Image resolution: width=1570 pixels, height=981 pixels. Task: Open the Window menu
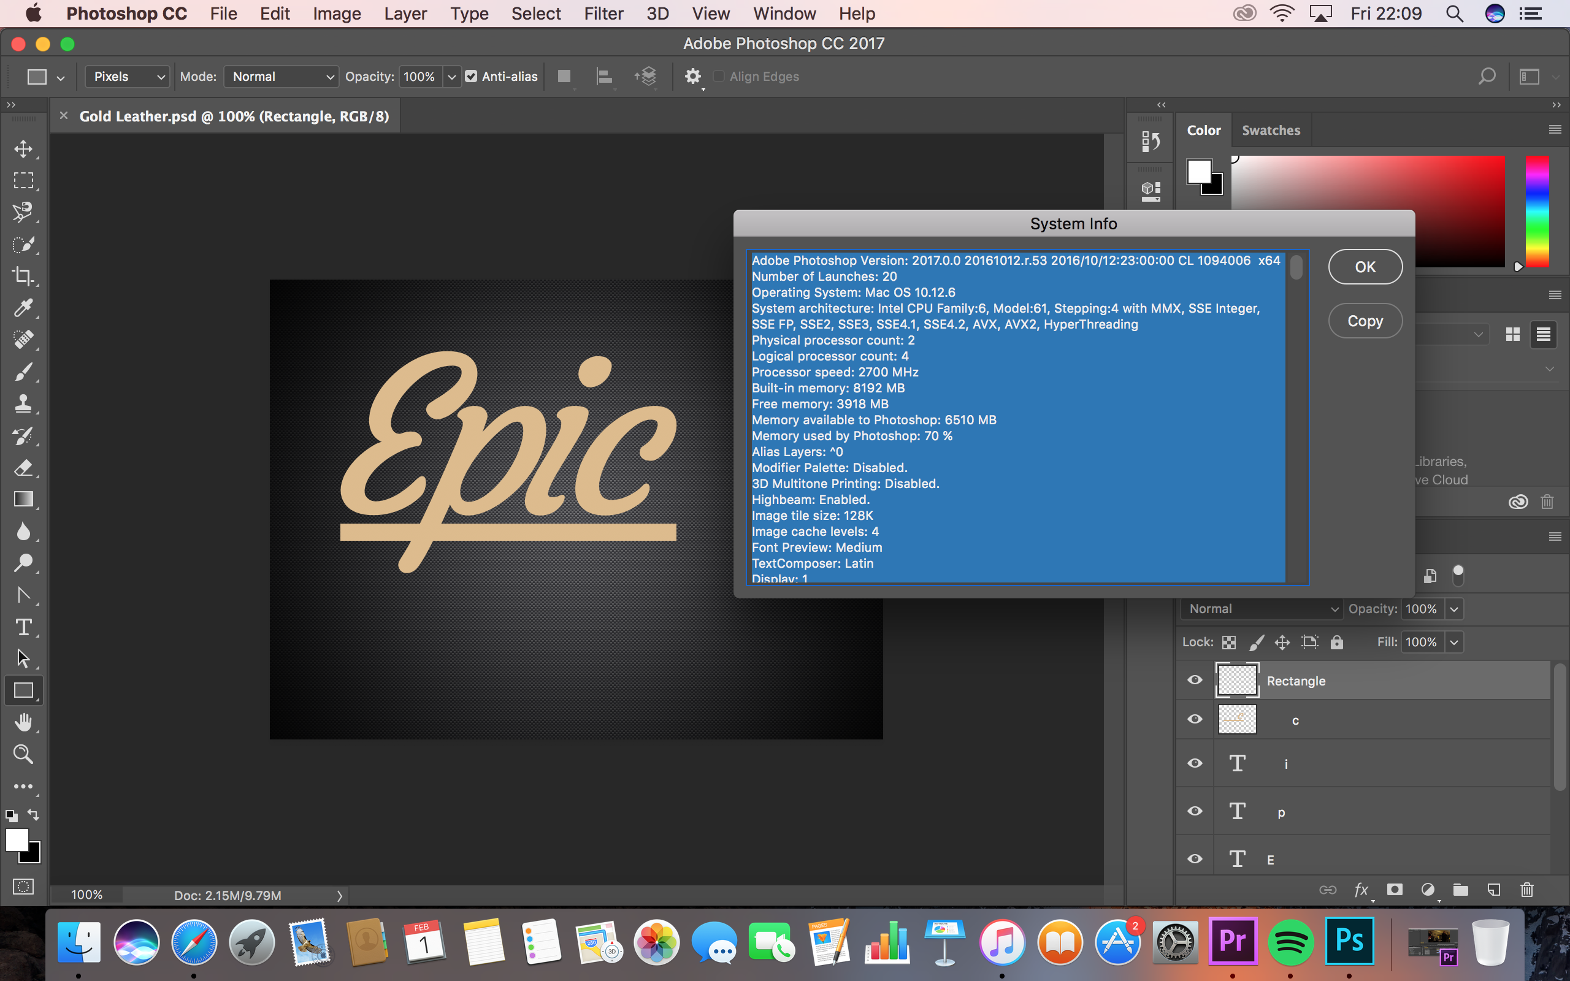click(784, 13)
